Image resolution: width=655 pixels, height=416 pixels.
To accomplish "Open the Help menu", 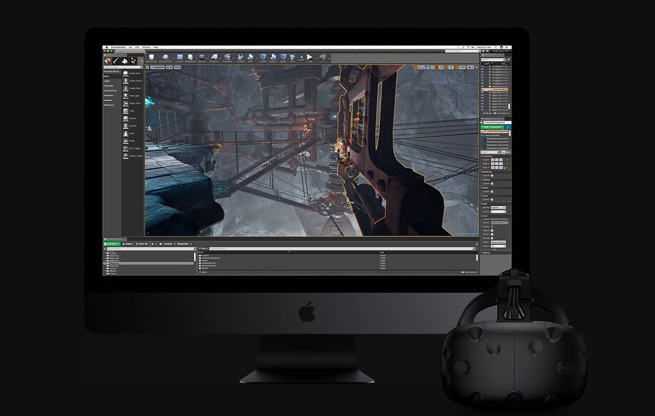I will pyautogui.click(x=156, y=47).
